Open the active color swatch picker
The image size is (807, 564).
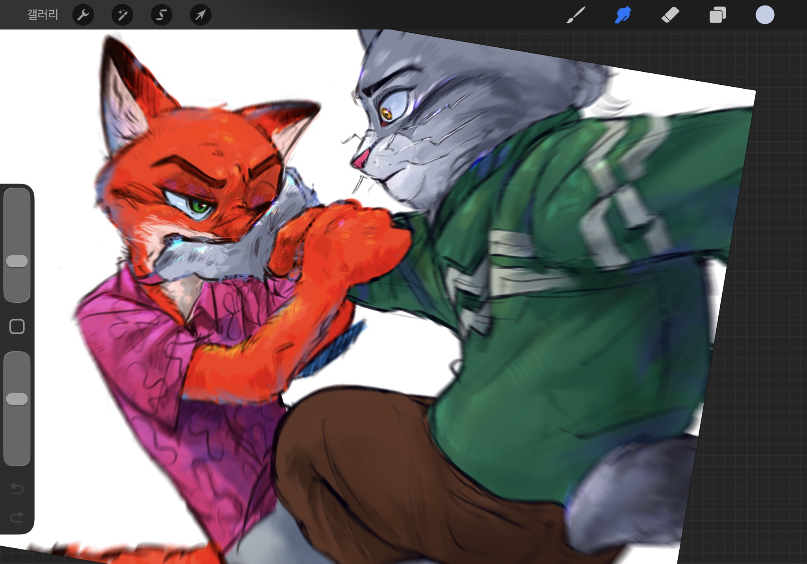click(765, 15)
